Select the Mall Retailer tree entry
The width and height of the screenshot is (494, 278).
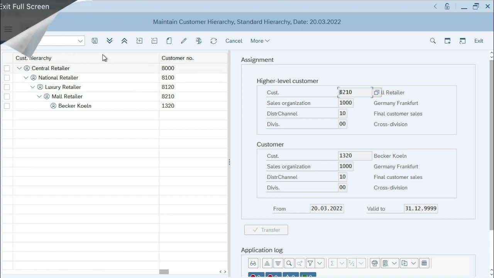pos(67,97)
